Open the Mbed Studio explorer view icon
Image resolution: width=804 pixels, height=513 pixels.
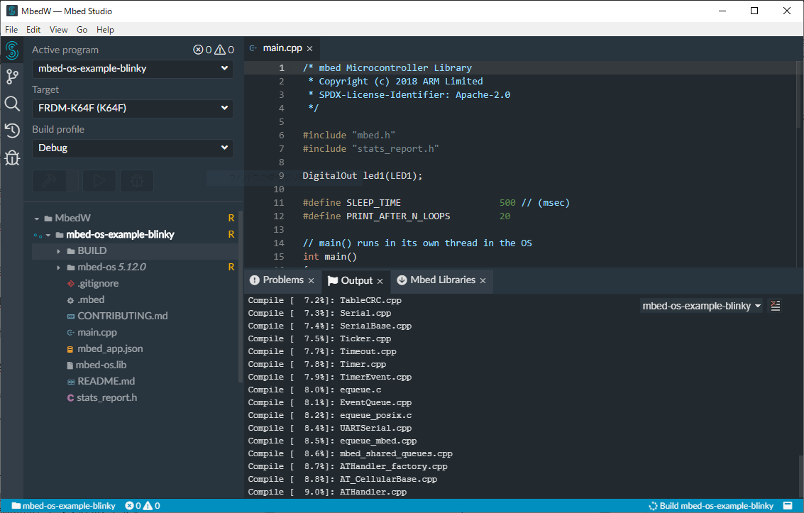tap(12, 50)
